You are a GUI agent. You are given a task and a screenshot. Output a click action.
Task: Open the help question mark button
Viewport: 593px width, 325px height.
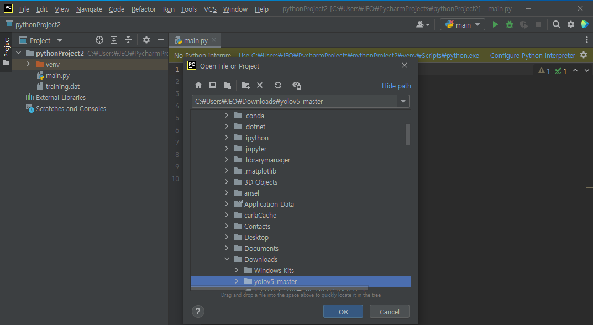pyautogui.click(x=198, y=311)
